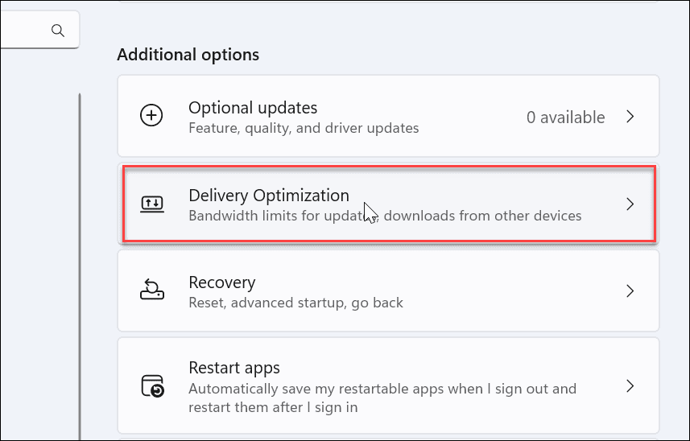Click the Restart apps window icon
690x441 pixels.
point(151,385)
